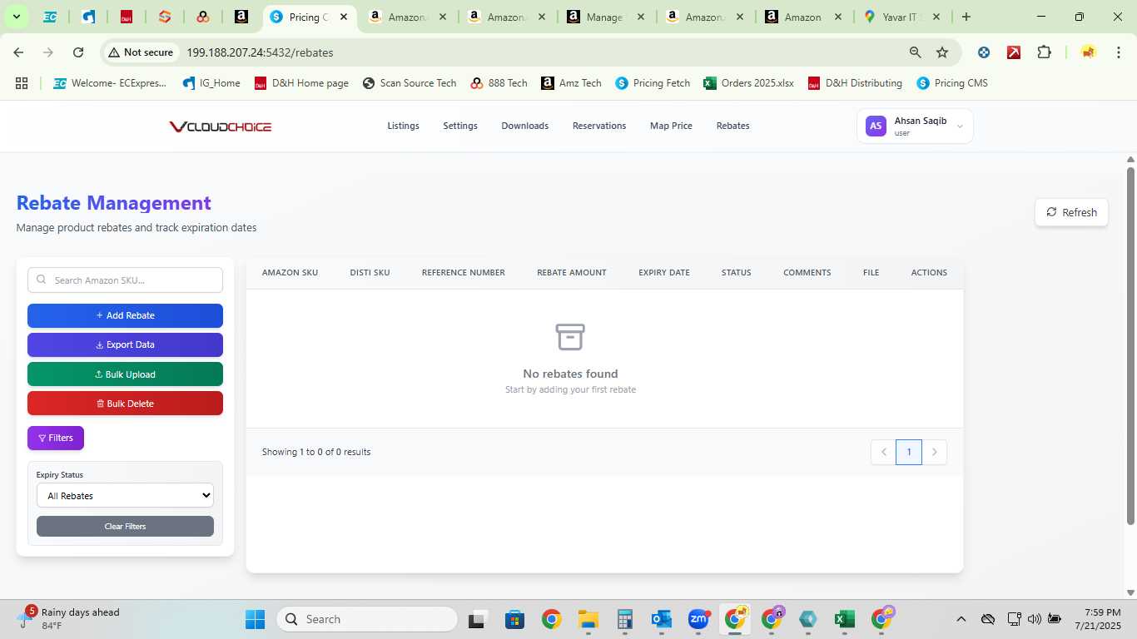Open the IG_Home bookmark
Image resolution: width=1137 pixels, height=639 pixels.
pyautogui.click(x=211, y=83)
